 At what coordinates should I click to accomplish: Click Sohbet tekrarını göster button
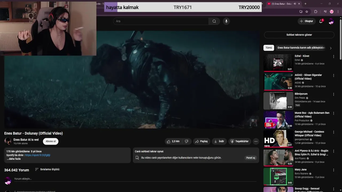tap(299, 35)
